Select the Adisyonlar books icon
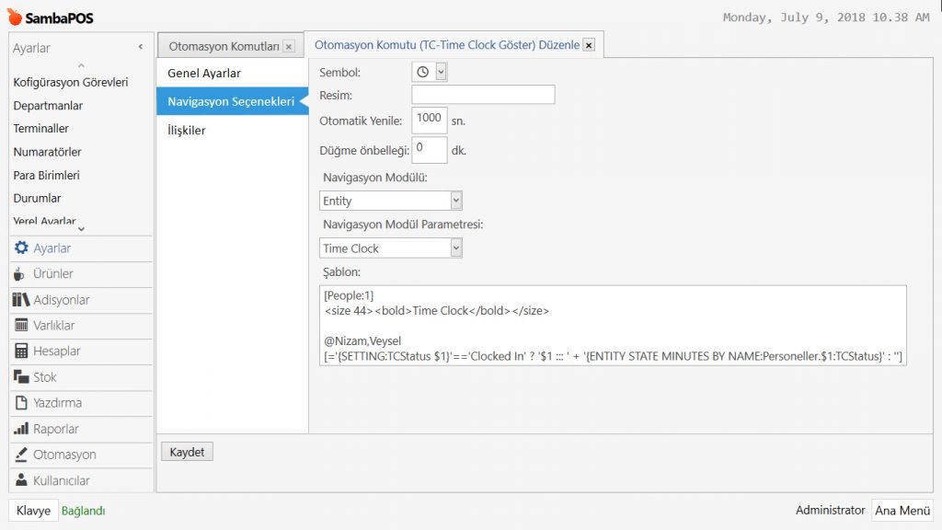 coord(22,300)
